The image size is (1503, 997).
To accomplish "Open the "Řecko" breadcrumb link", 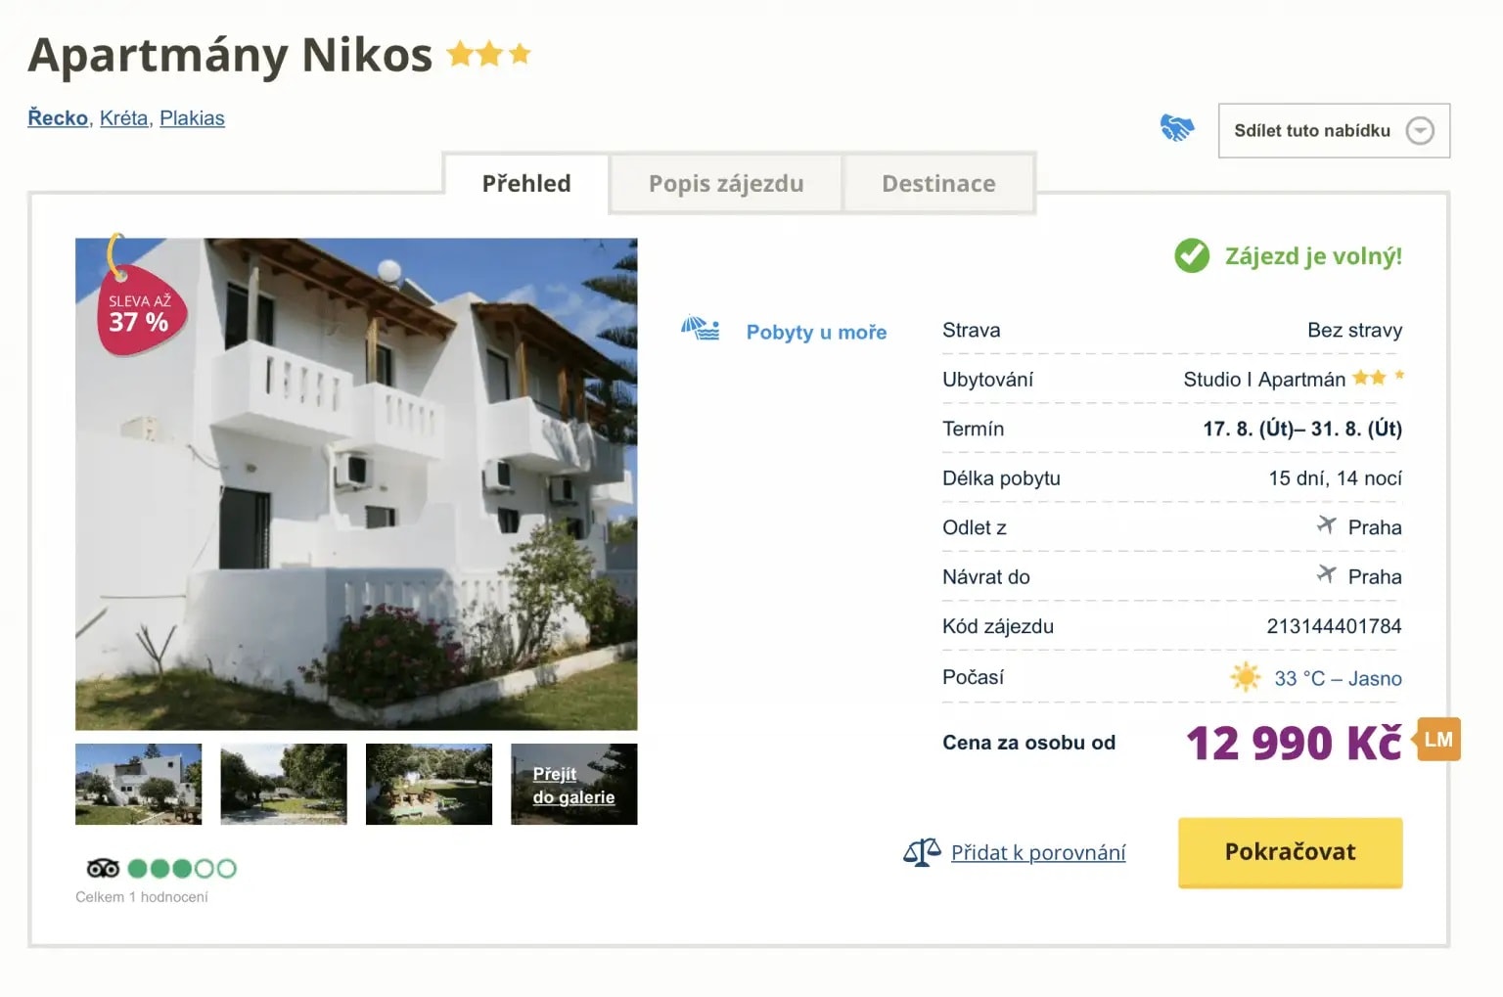I will coord(58,118).
